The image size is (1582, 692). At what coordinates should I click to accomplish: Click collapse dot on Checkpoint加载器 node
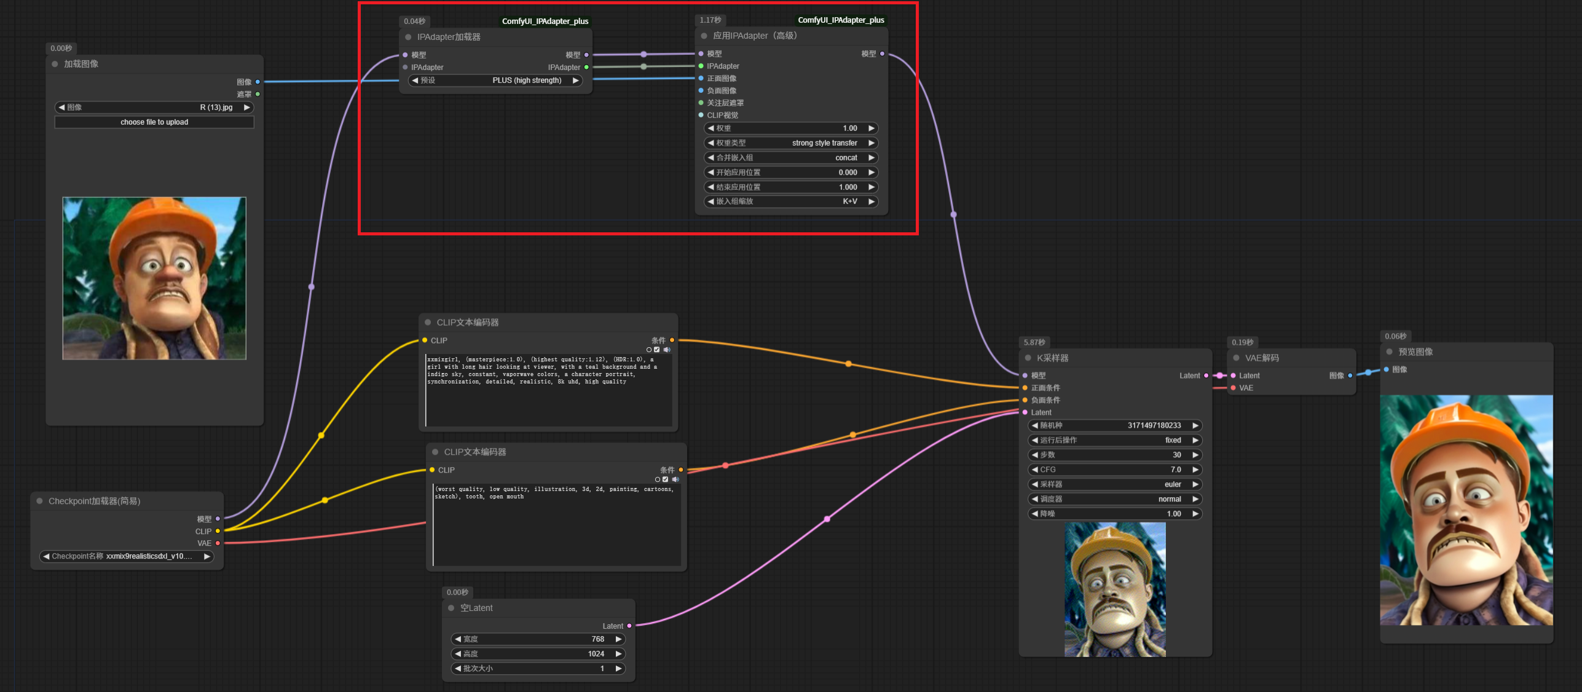pos(40,501)
